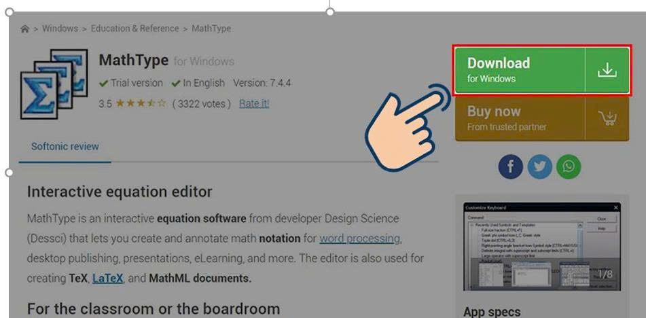Viewport: 646px width, 318px height.
Task: Share the page via Facebook icon
Action: [x=511, y=166]
